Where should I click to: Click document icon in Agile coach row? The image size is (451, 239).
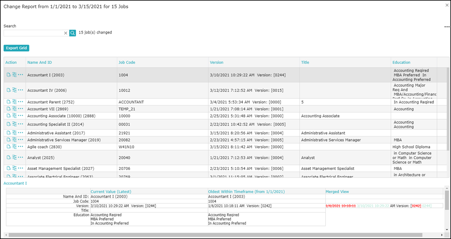coord(9,146)
